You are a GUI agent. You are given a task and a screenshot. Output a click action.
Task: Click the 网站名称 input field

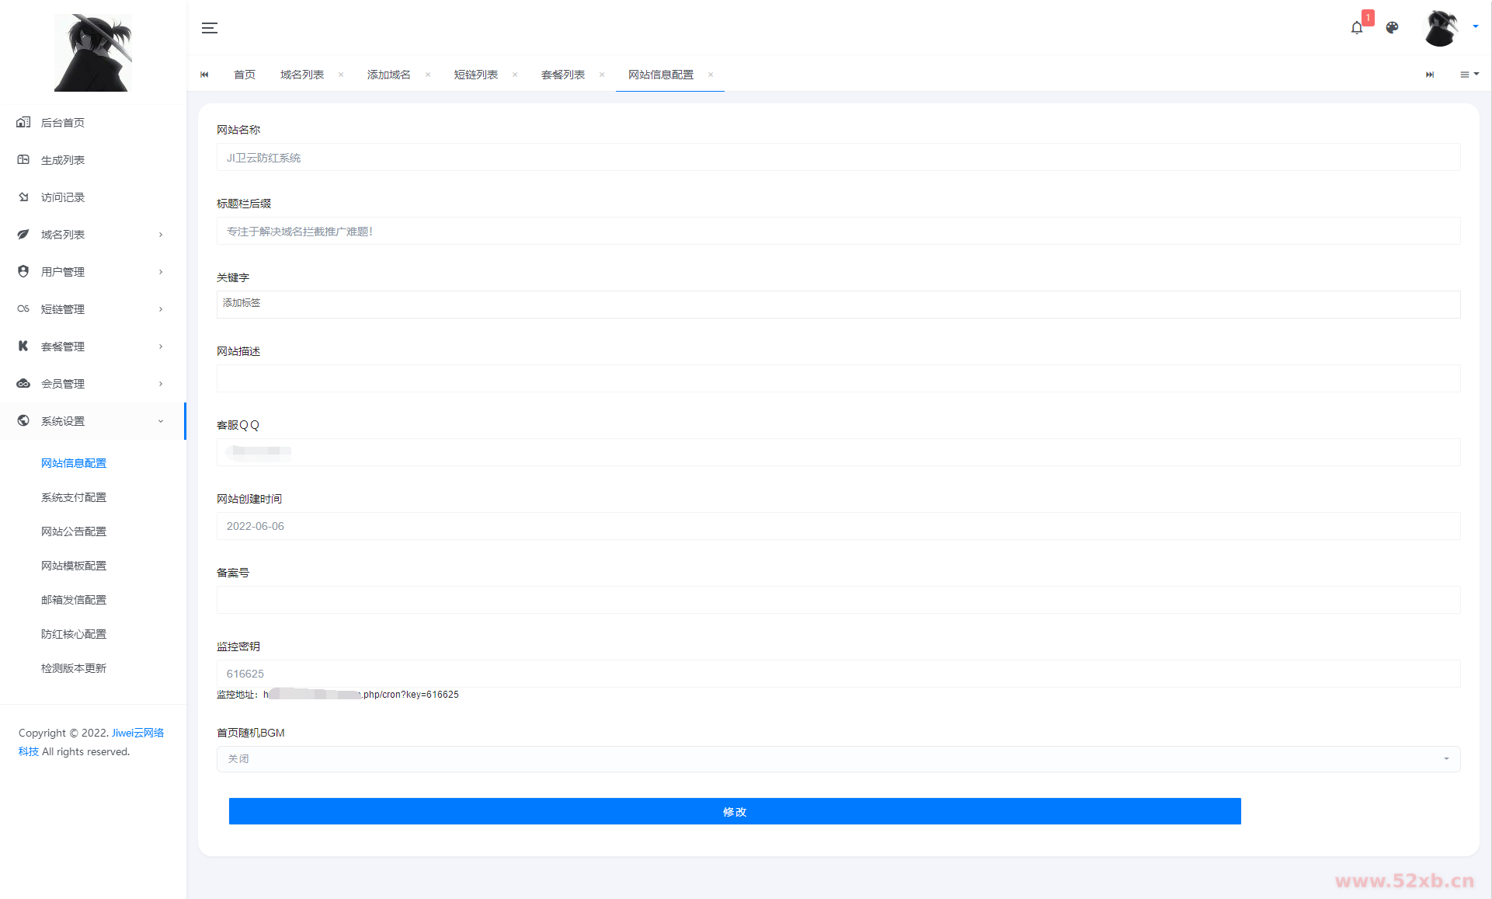pyautogui.click(x=838, y=158)
